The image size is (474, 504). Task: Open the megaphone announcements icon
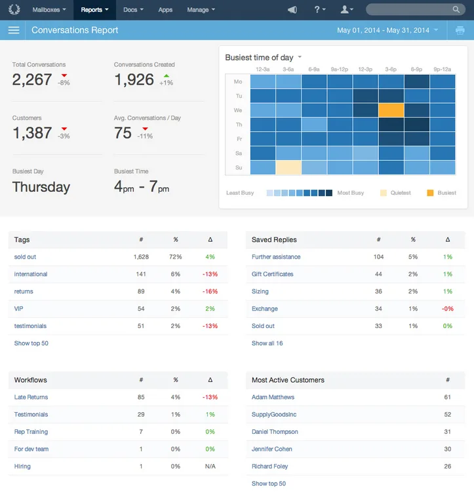click(292, 10)
